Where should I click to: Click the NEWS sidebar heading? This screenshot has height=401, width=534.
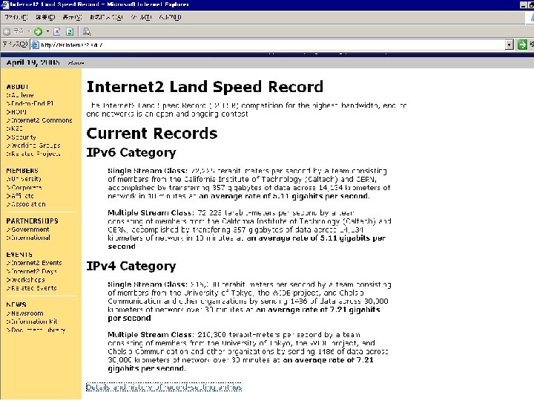tap(16, 305)
